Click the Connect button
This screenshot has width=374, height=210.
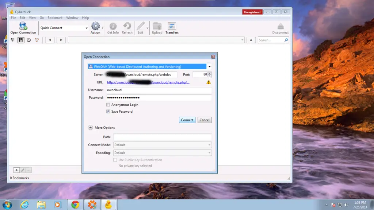coord(187,120)
